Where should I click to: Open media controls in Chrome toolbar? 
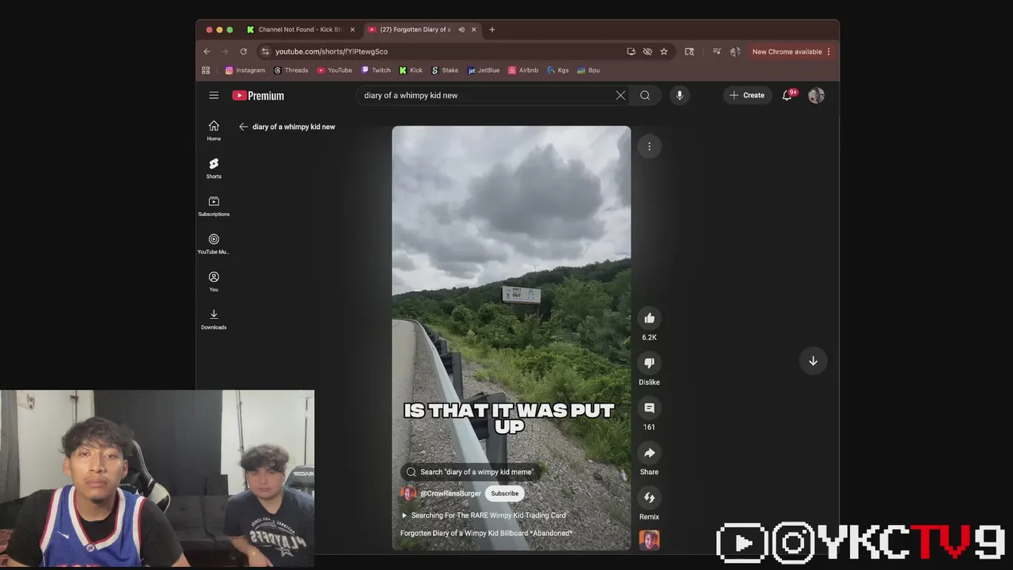coord(716,51)
